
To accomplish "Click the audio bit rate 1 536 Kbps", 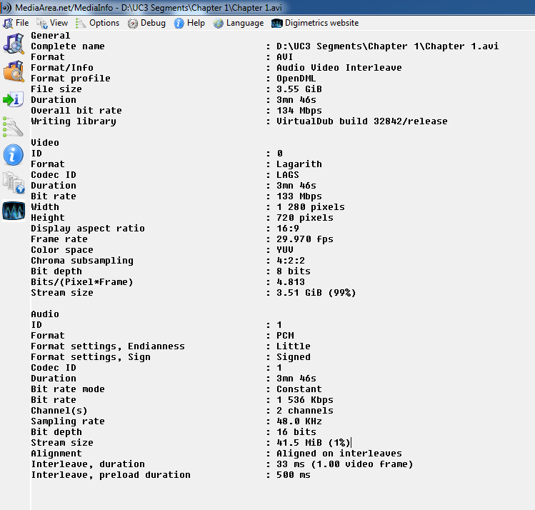I will [305, 400].
